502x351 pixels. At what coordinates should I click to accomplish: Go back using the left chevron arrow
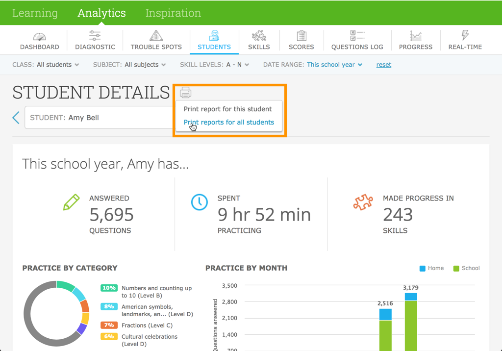point(16,117)
